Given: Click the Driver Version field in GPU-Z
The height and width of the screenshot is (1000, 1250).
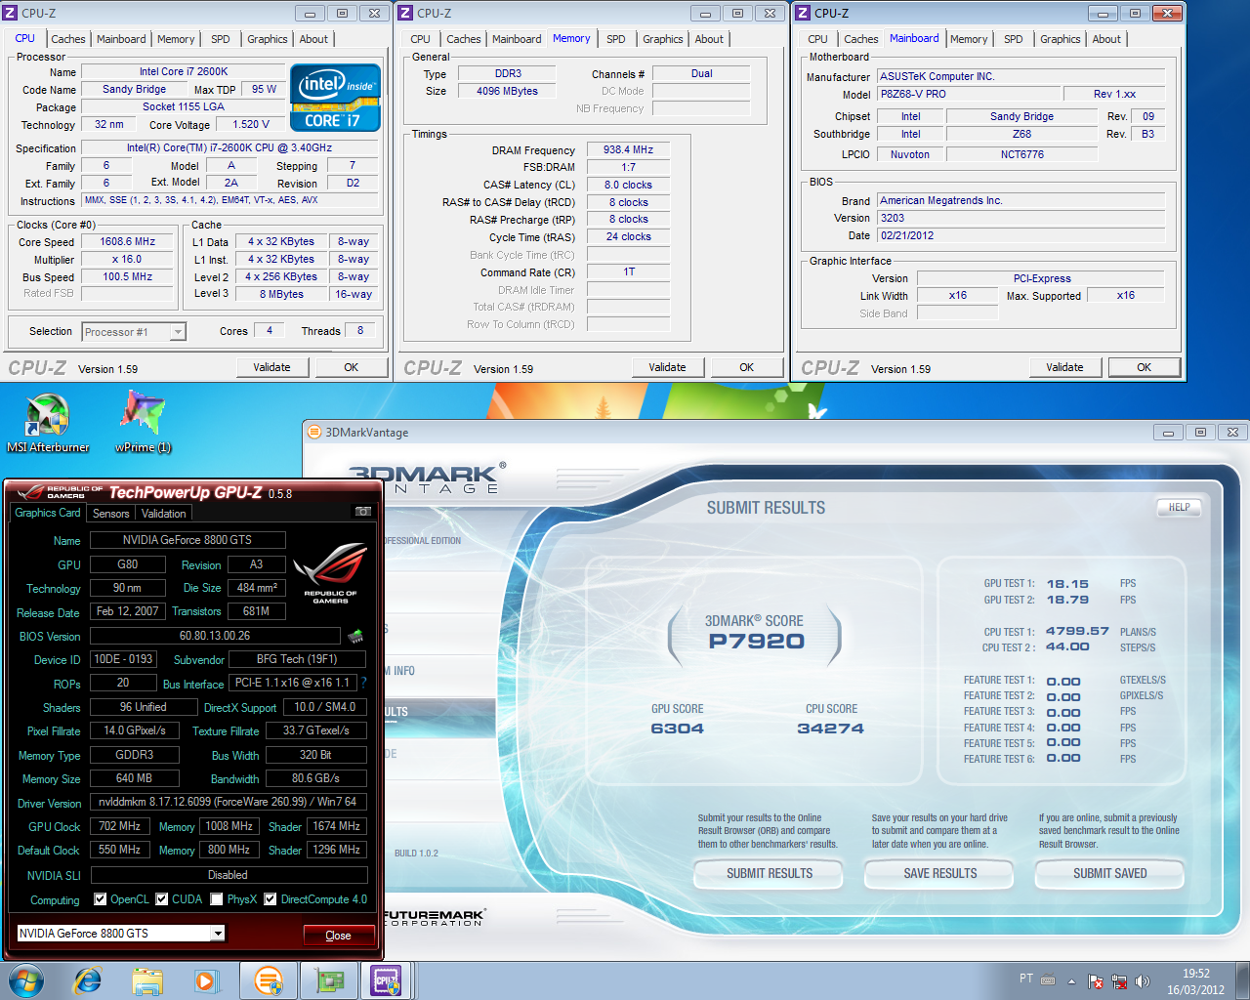Looking at the screenshot, I should (x=229, y=802).
